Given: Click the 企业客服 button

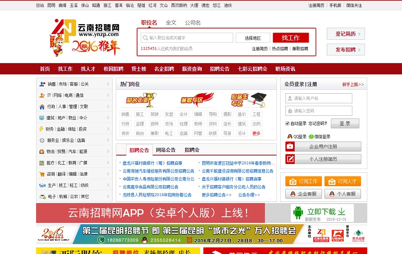Looking at the screenshot, I should 304,194.
